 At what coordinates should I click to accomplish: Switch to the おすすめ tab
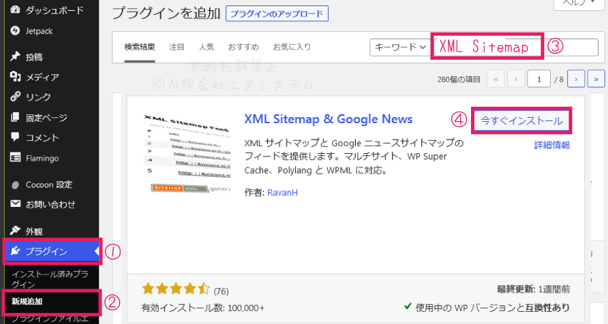click(x=243, y=47)
